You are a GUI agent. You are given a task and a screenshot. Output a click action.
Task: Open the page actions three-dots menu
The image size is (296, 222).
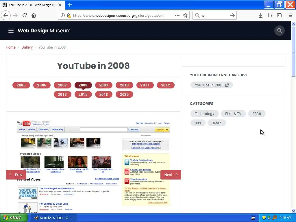tap(177, 15)
